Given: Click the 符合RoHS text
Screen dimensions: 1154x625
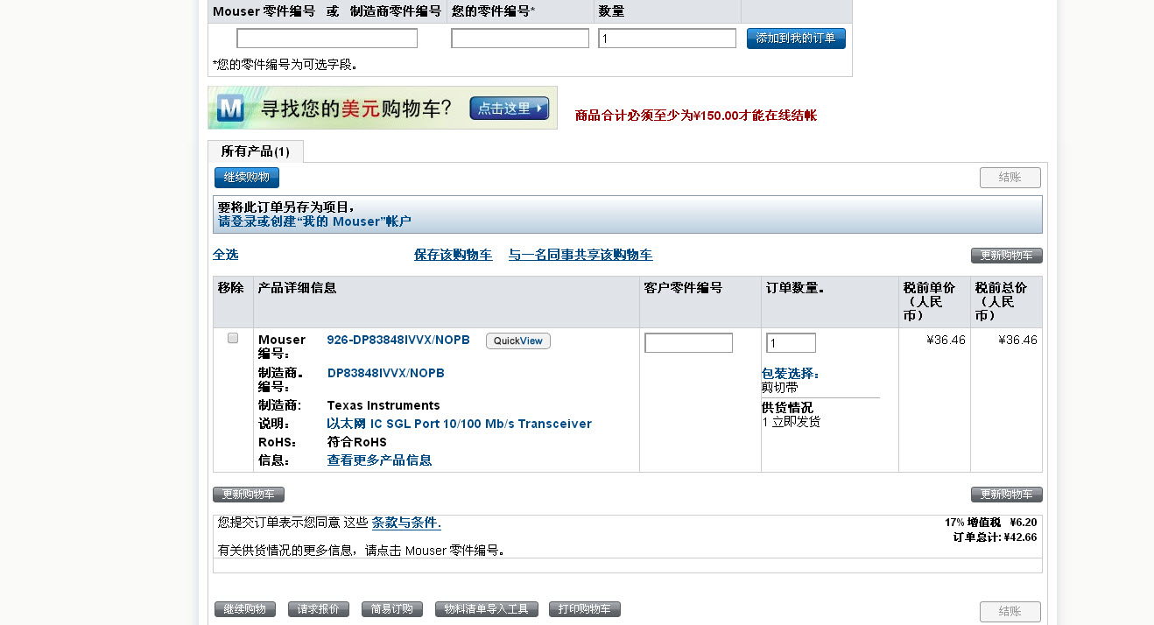Looking at the screenshot, I should [x=357, y=442].
